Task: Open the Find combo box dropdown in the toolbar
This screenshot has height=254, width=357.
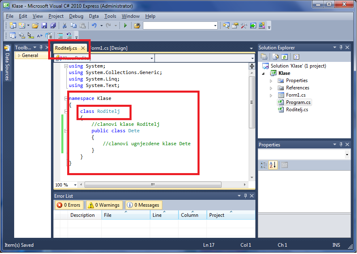Action: point(215,26)
